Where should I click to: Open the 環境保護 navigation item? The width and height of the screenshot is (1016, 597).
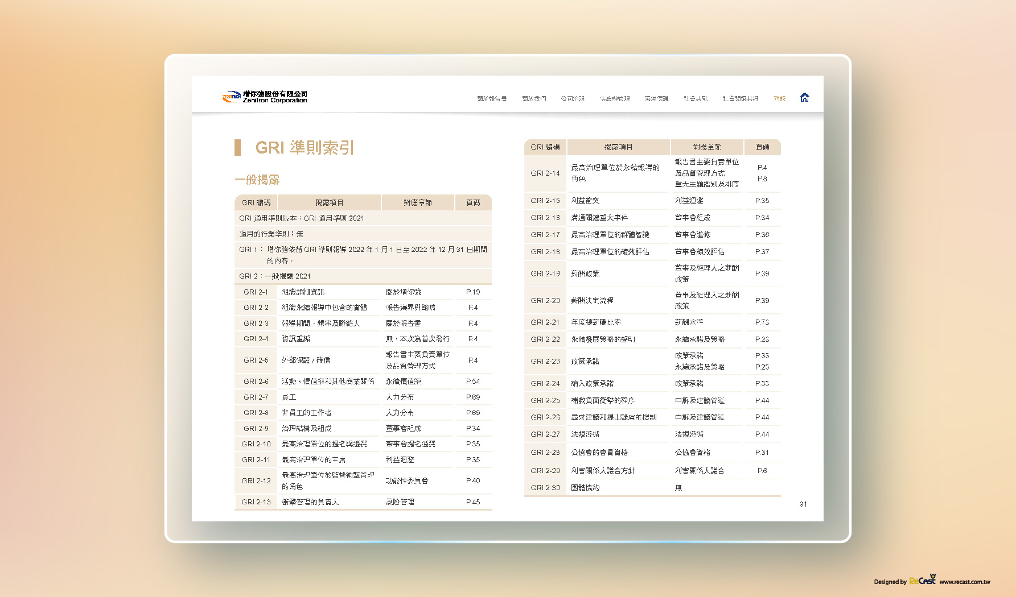tap(656, 98)
